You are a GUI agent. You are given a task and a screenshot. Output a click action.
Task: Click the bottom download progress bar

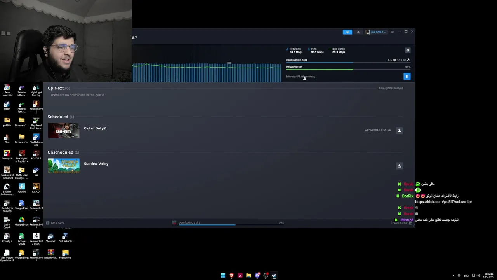click(x=231, y=225)
